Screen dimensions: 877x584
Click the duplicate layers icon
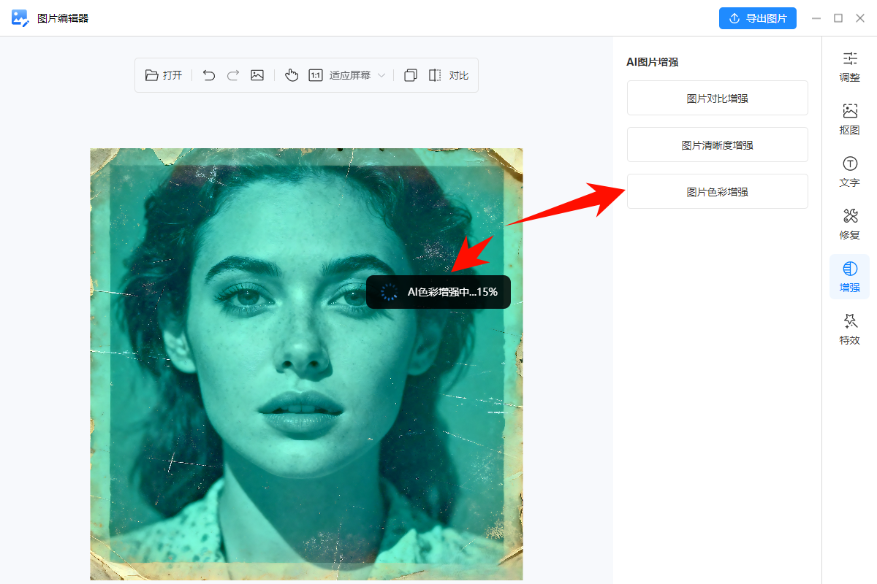pos(411,75)
